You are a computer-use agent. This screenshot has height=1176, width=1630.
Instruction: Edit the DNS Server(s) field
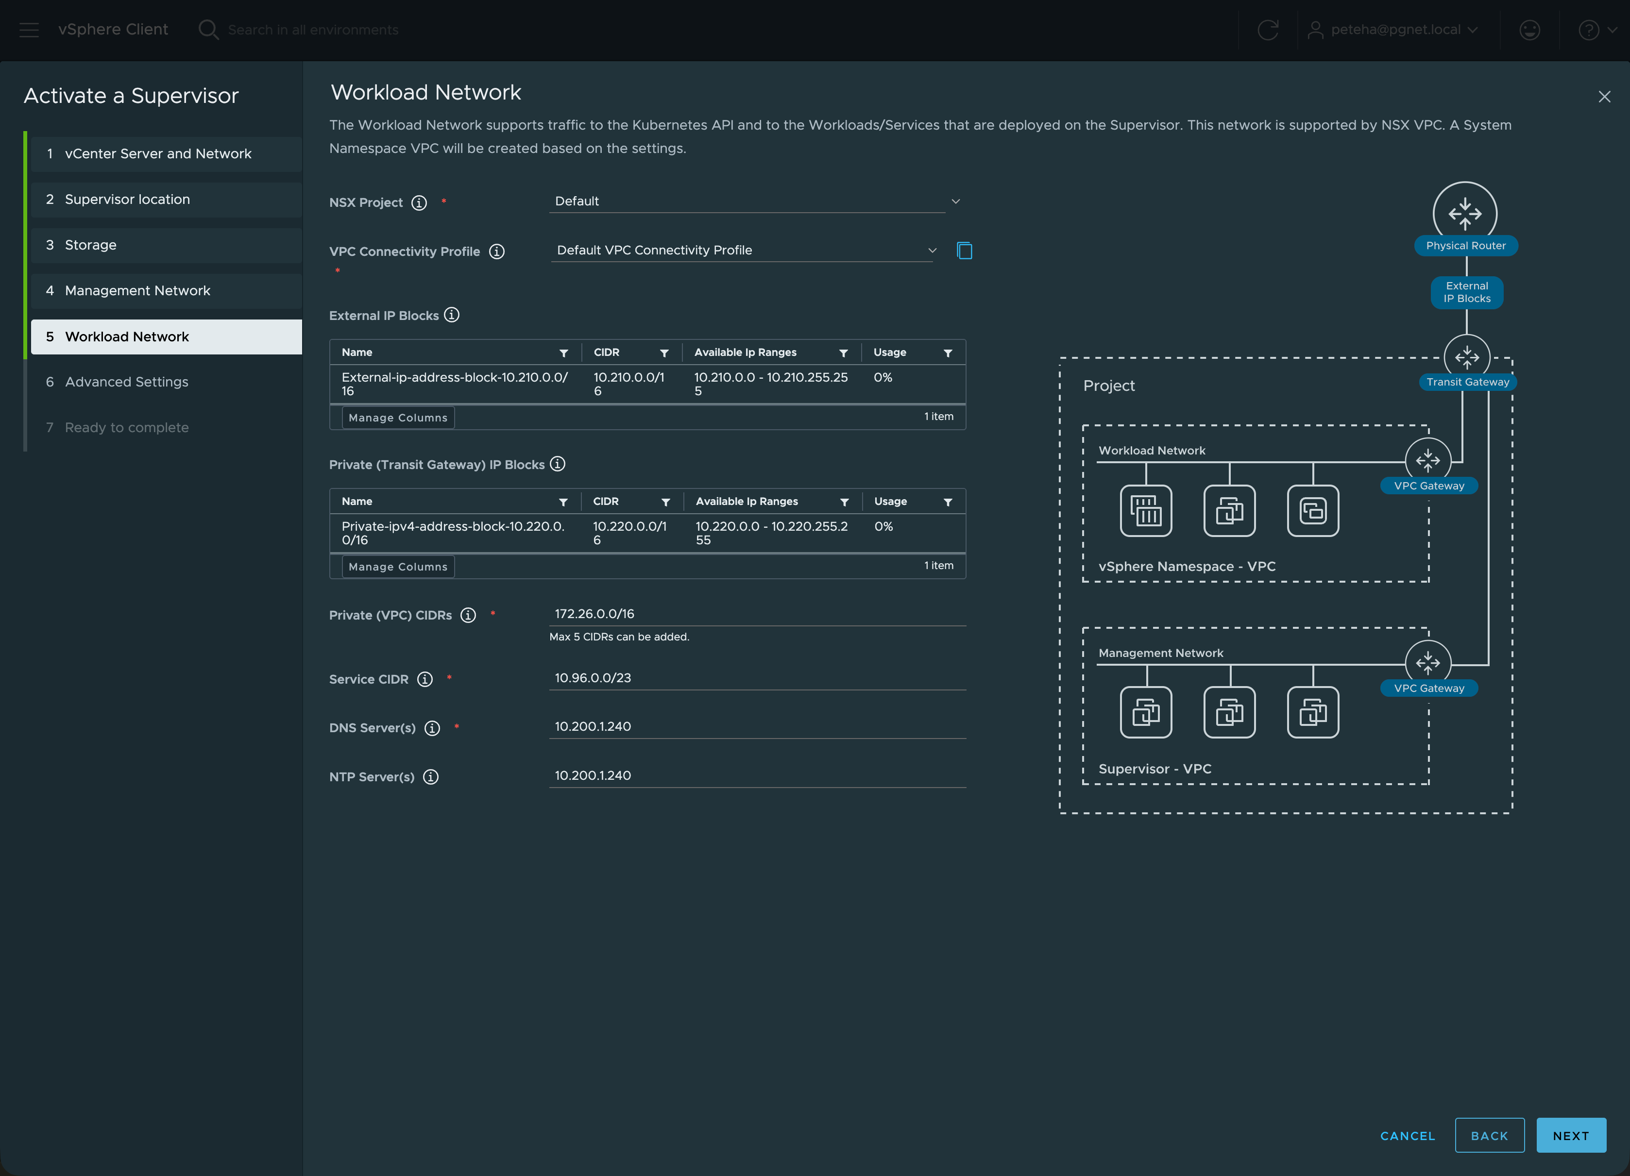click(x=758, y=727)
